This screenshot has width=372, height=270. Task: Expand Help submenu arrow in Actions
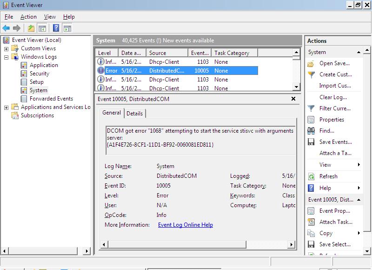[x=359, y=188]
